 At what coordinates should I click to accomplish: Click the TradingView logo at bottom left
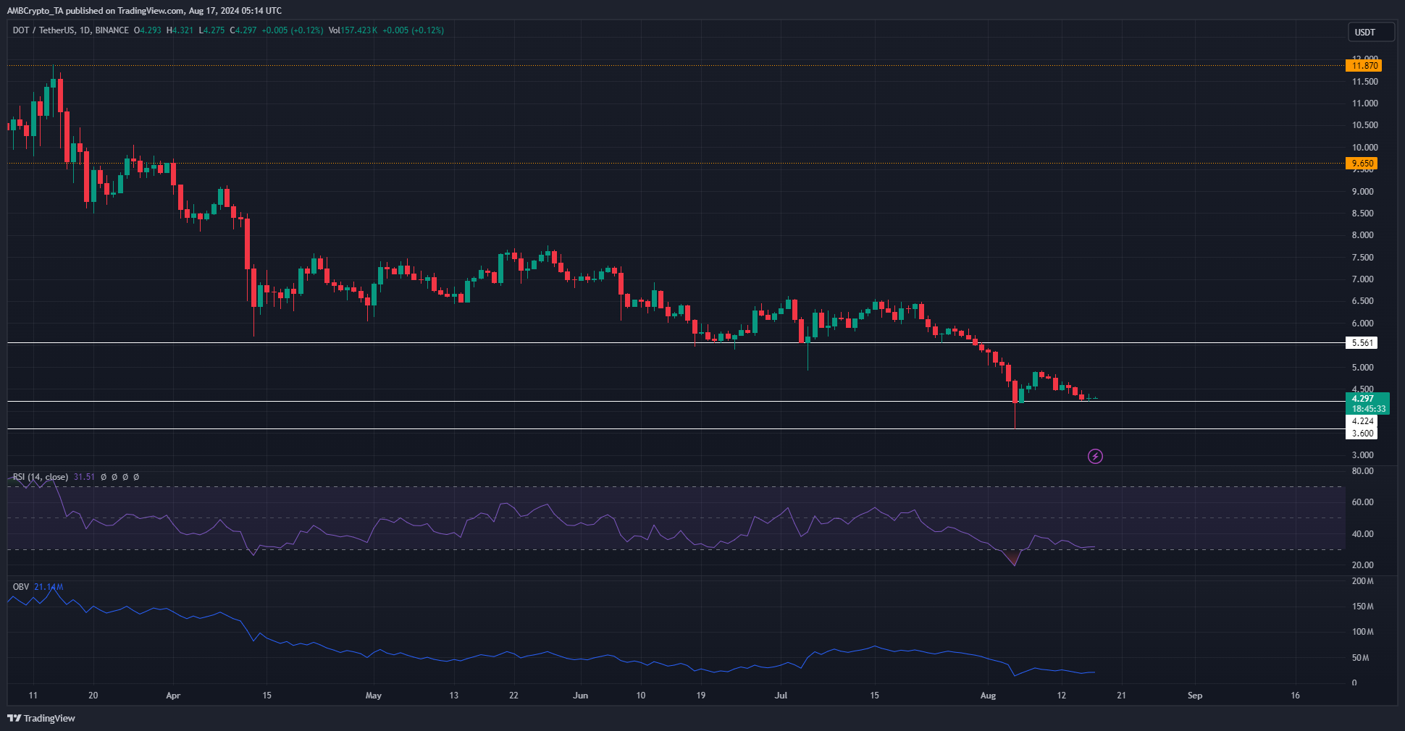[41, 718]
